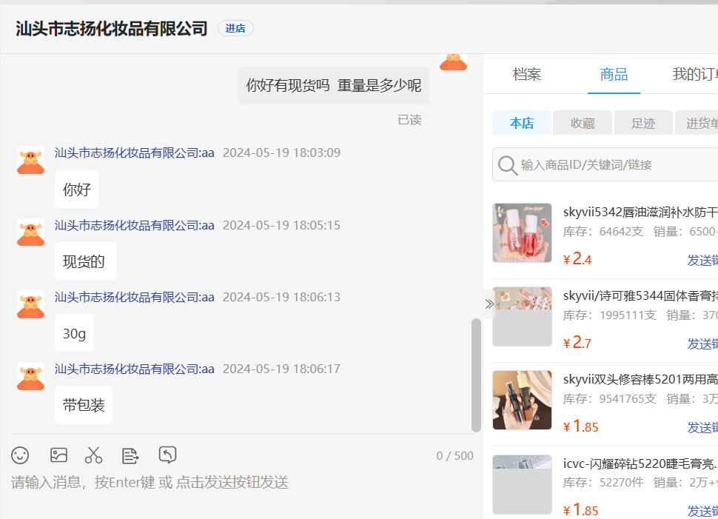This screenshot has width=718, height=519.
Task: Collapse right panel with double-chevron handle
Action: click(x=489, y=304)
